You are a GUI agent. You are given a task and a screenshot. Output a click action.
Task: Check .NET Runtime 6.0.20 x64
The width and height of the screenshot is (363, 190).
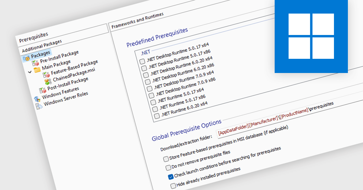[157, 116]
